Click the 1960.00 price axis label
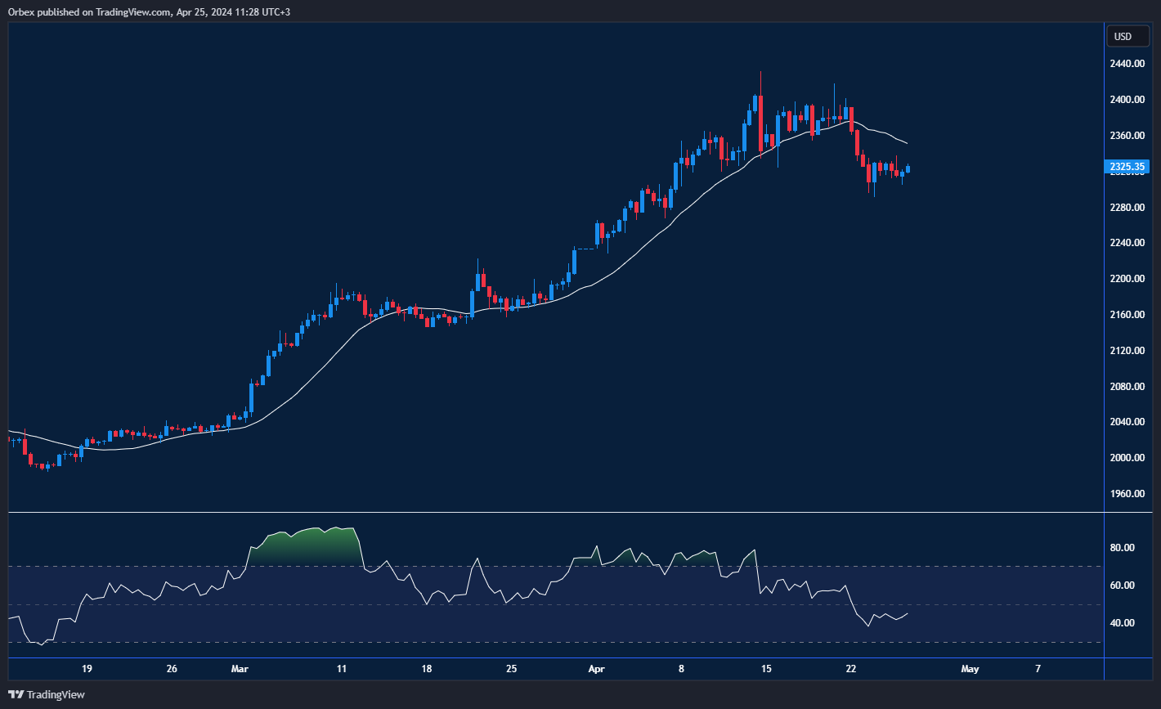 click(x=1126, y=494)
